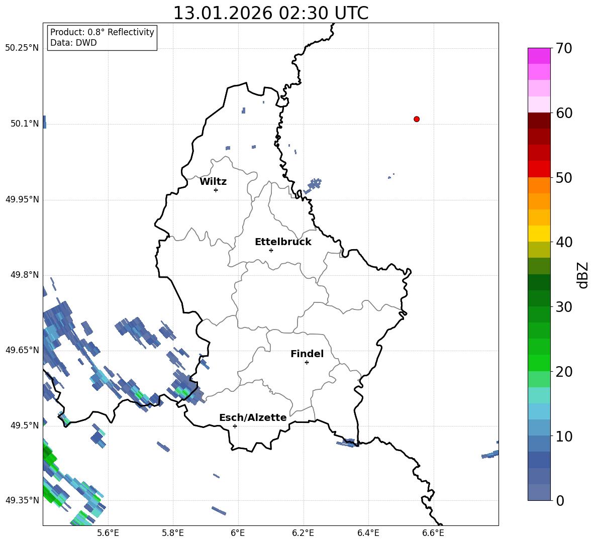
Task: Click the 40 dBZ colorbar label
Action: 563,242
